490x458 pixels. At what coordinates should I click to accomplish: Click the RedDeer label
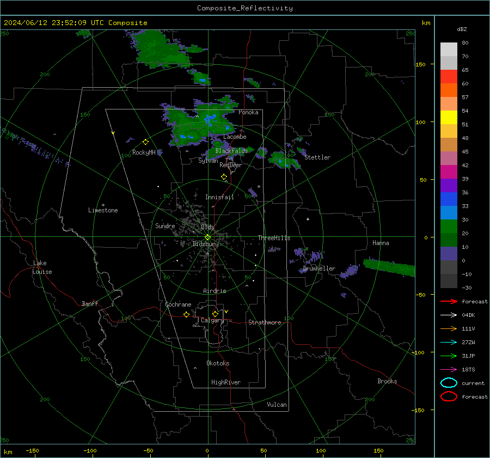231,165
